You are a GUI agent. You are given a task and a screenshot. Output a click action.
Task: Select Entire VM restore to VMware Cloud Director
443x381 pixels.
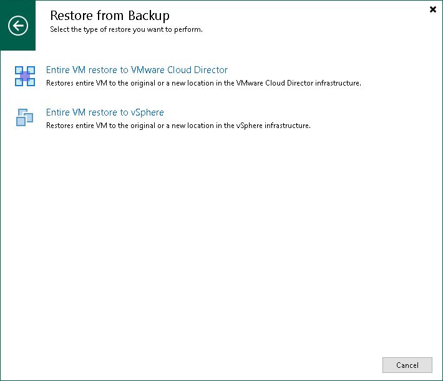137,70
